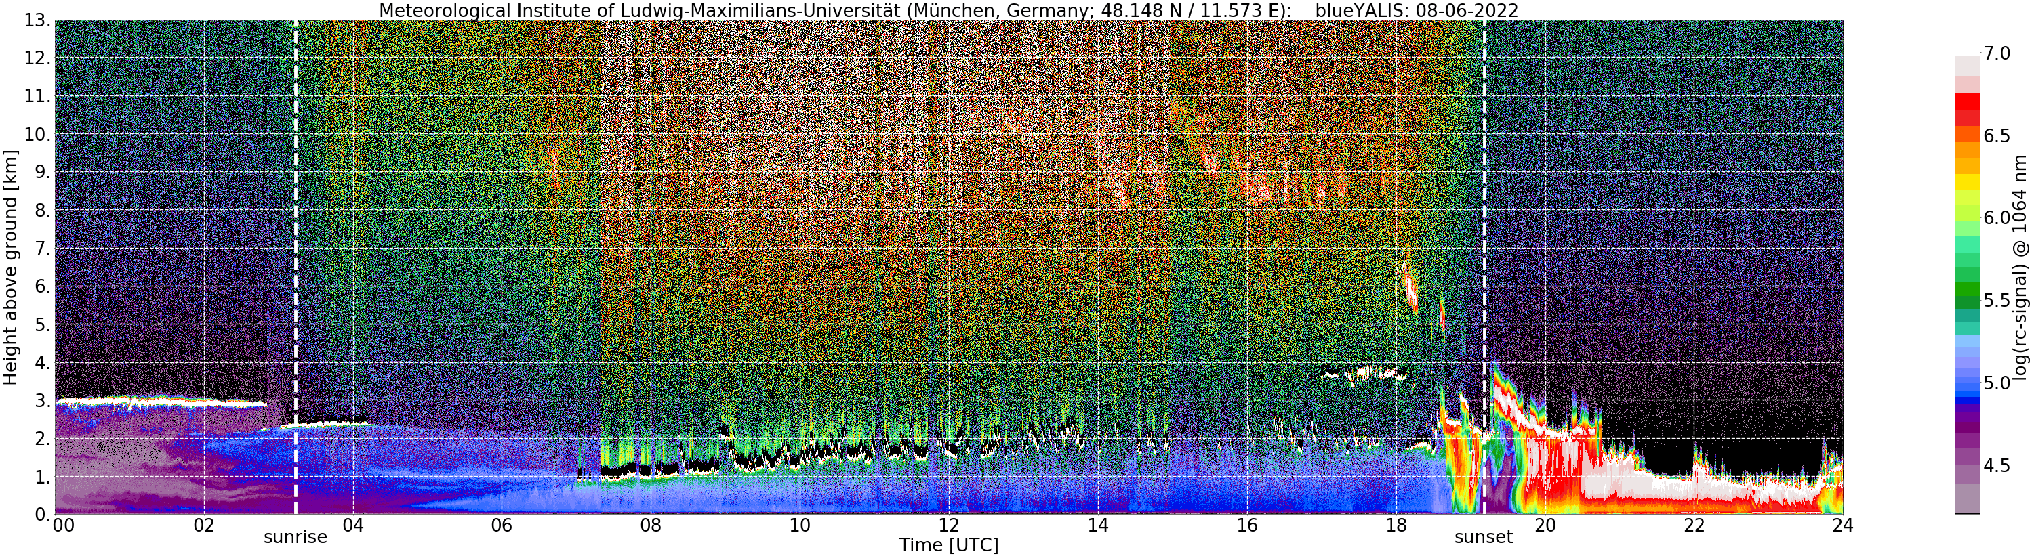Image resolution: width=2034 pixels, height=558 pixels.
Task: Click the '2.' height tick label
Action: 43,438
